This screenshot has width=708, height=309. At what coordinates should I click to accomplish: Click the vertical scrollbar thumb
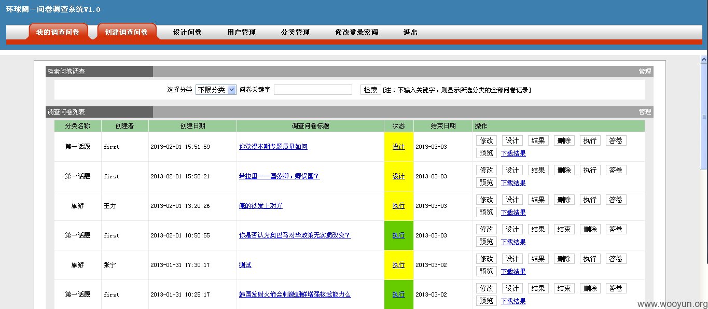(x=704, y=117)
